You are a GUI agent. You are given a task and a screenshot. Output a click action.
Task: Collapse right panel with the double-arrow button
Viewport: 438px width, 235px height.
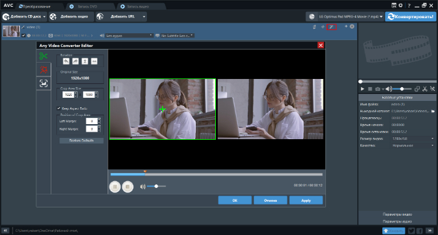coord(430,231)
